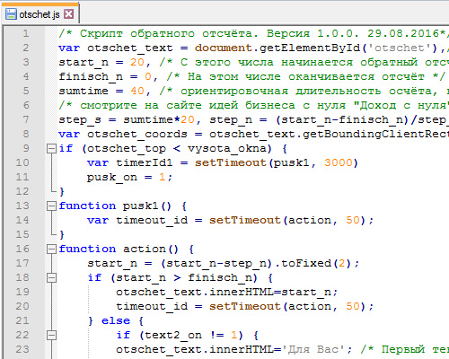Click the save icon on otschet.js tab

coord(12,14)
